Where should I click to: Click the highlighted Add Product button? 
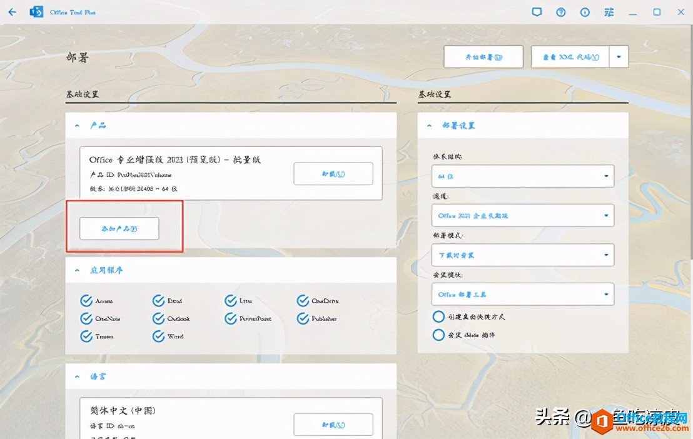pos(119,228)
